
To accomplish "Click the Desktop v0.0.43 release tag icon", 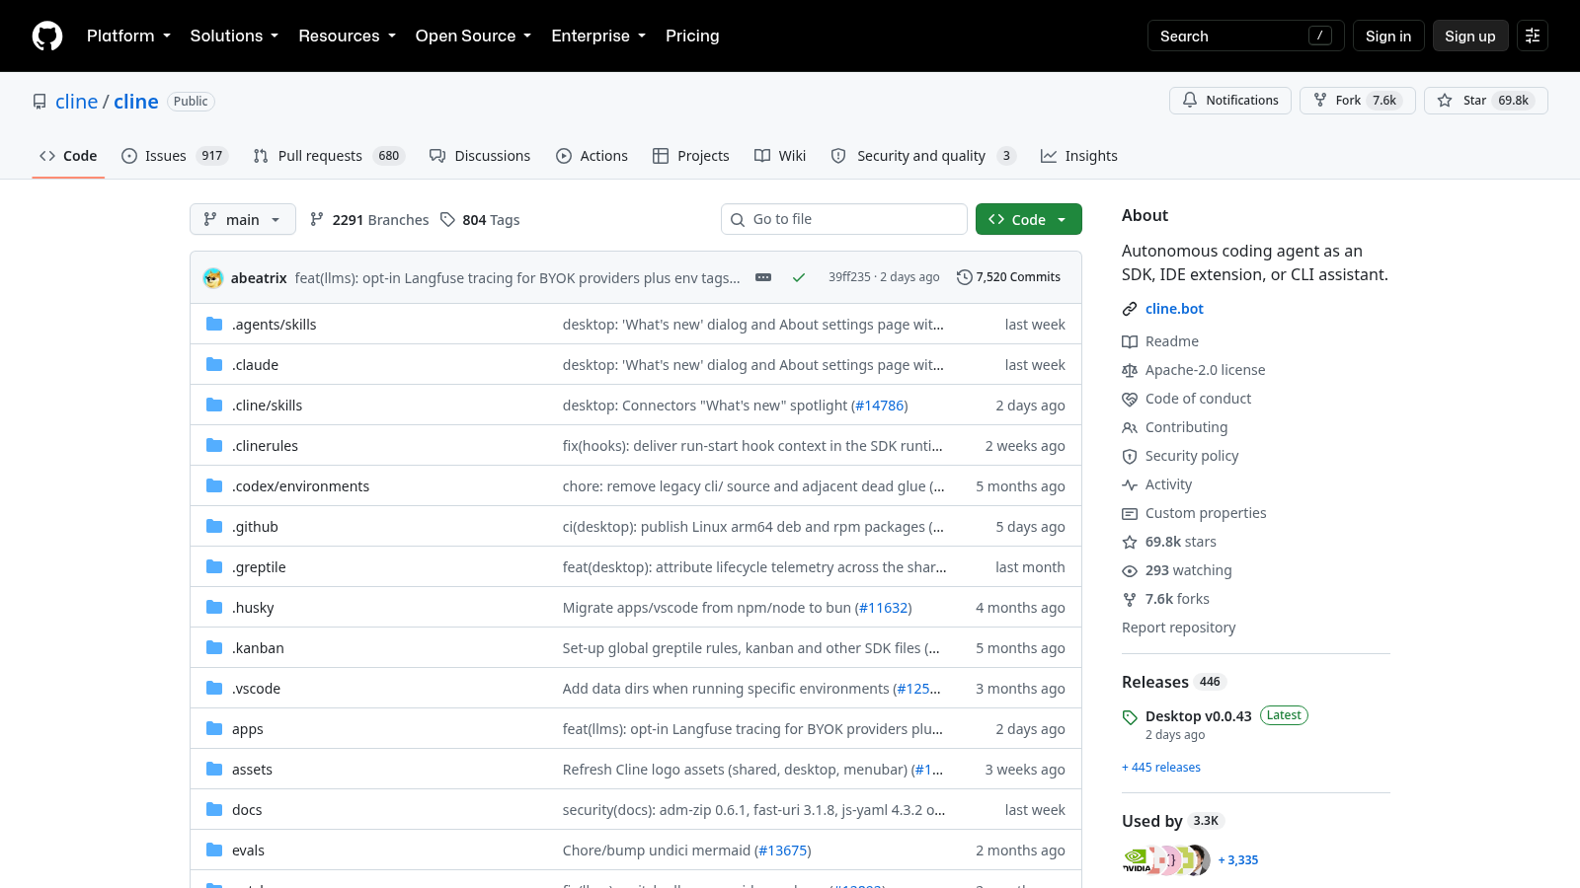I will pyautogui.click(x=1130, y=717).
